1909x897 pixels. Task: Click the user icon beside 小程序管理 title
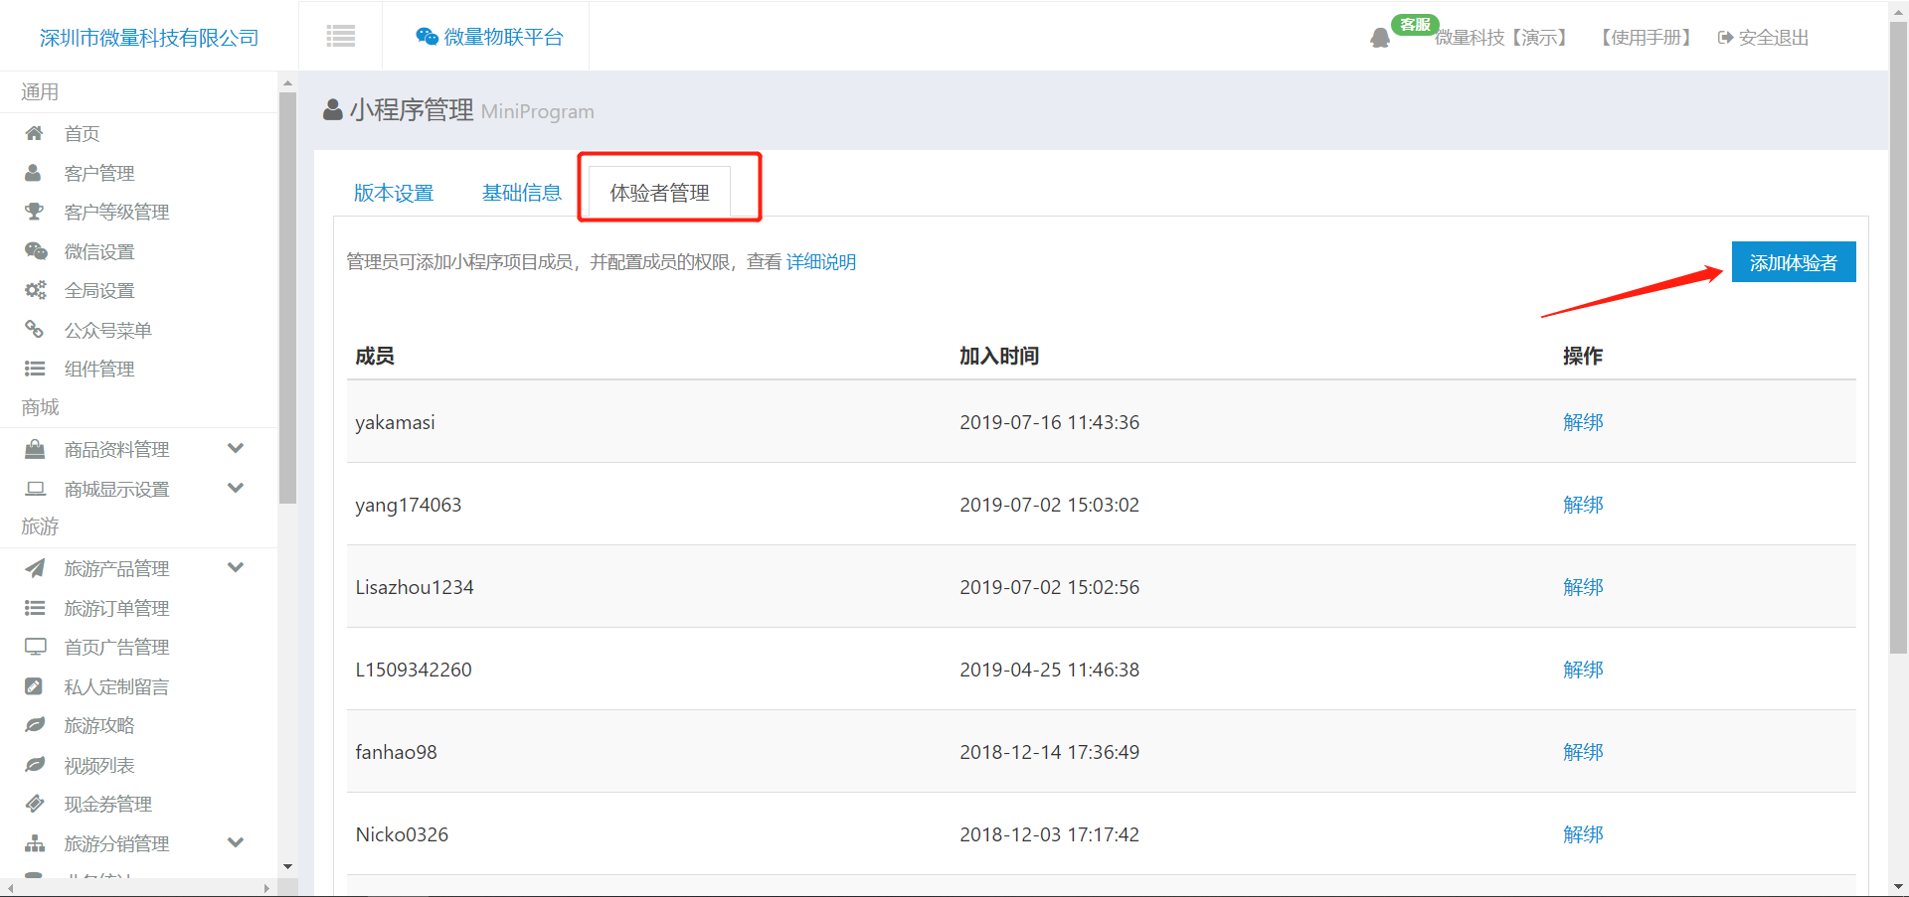[x=333, y=110]
